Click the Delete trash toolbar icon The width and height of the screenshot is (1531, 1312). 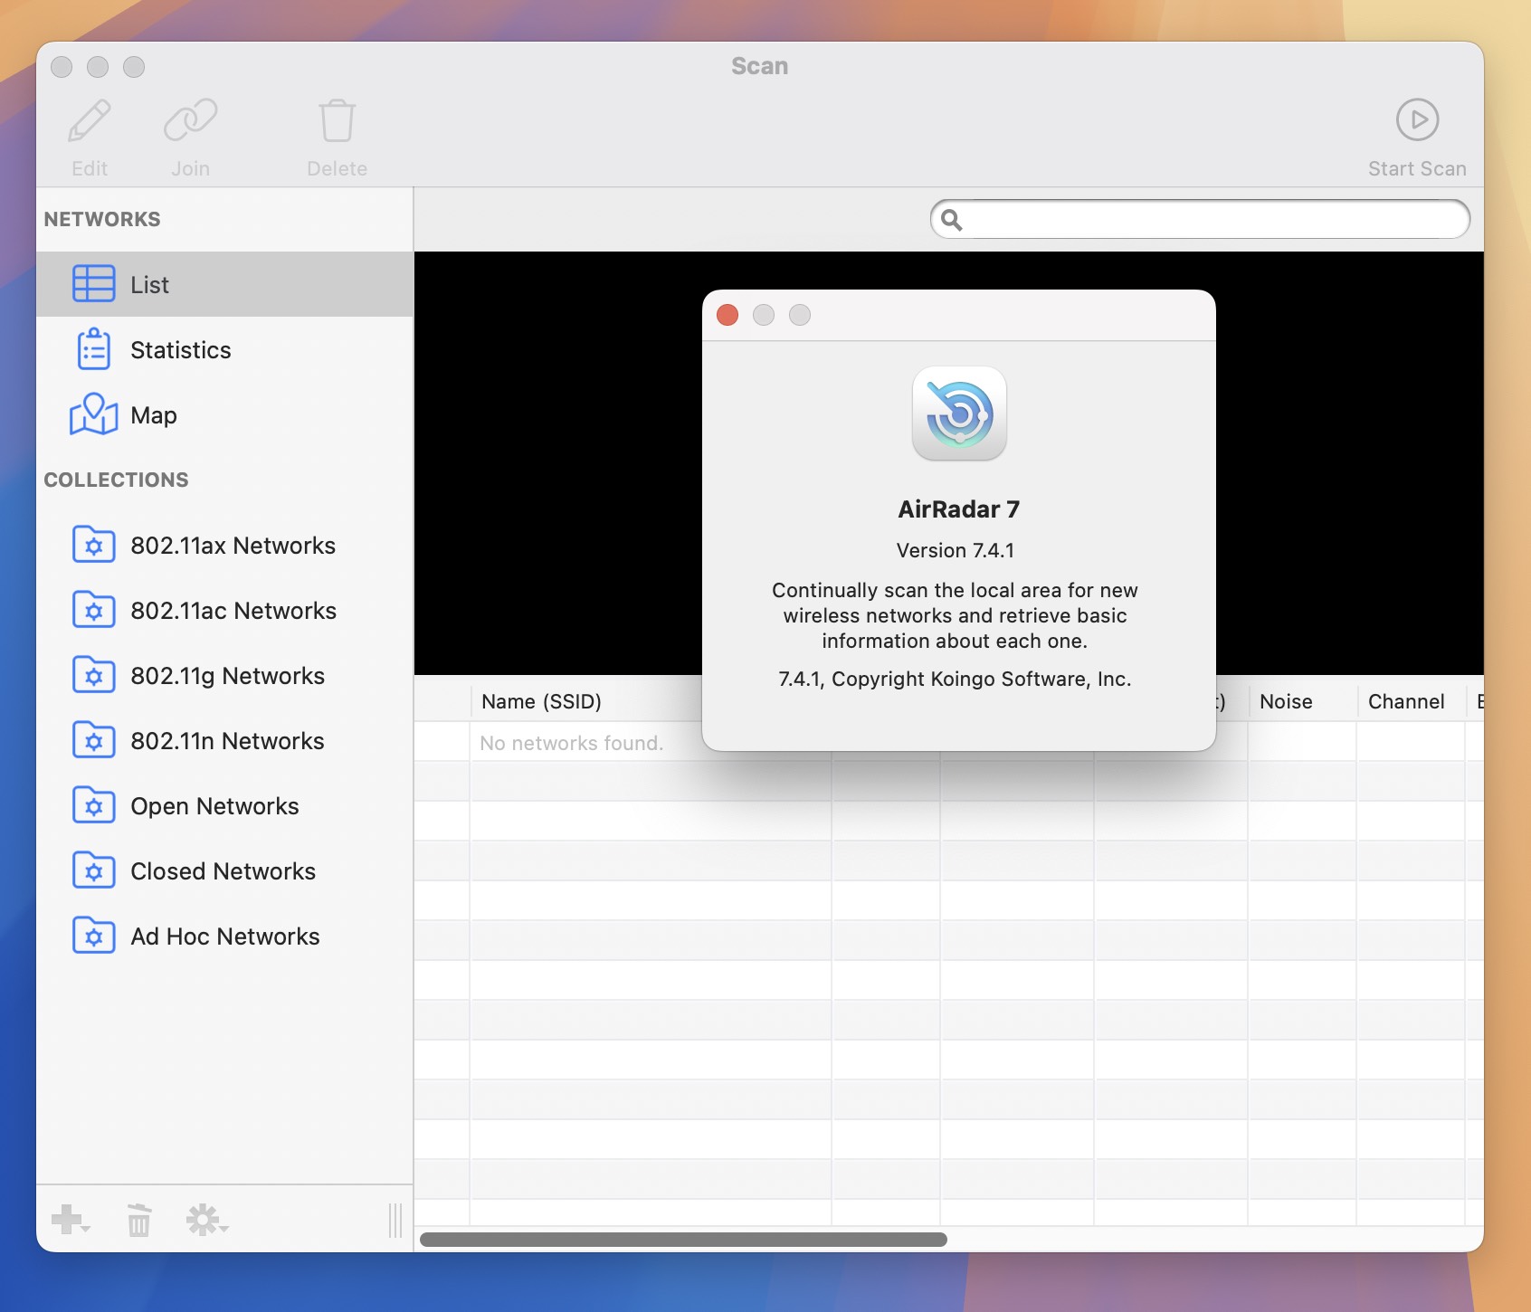tap(337, 120)
